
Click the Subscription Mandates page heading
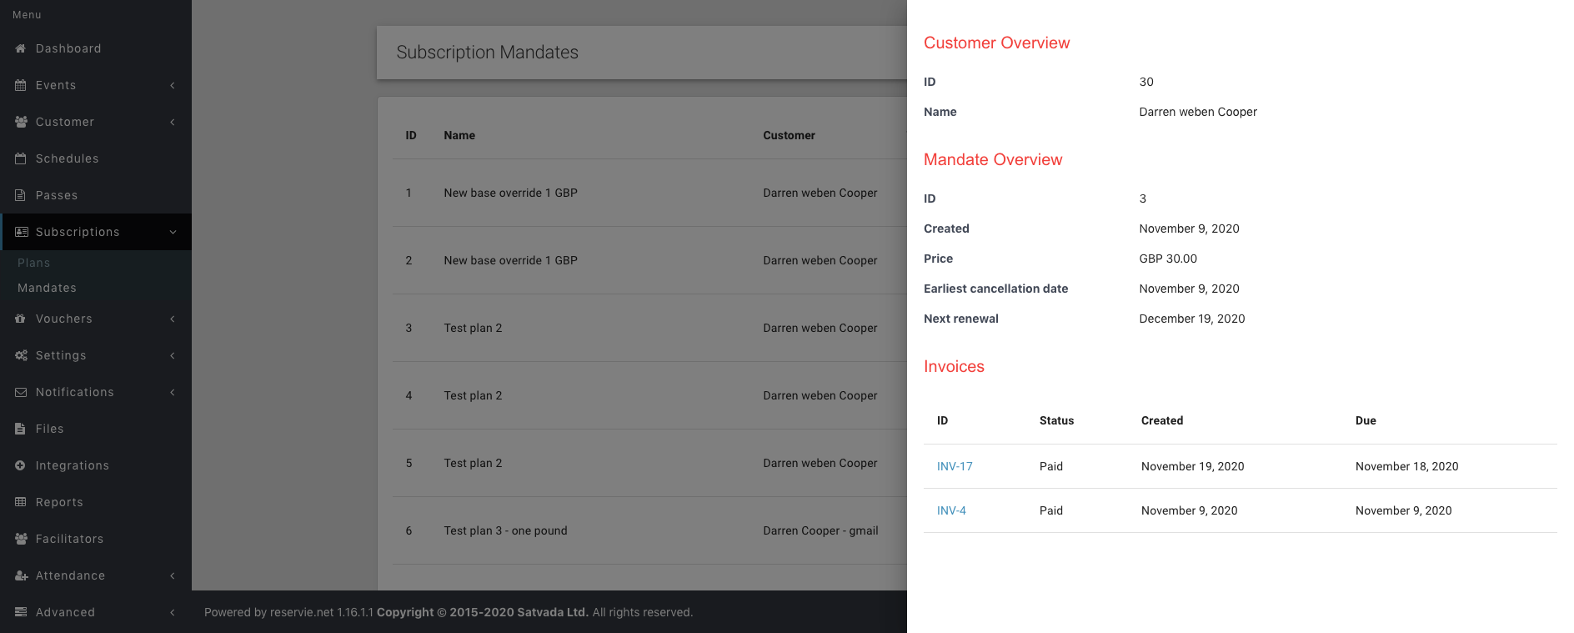click(x=488, y=52)
